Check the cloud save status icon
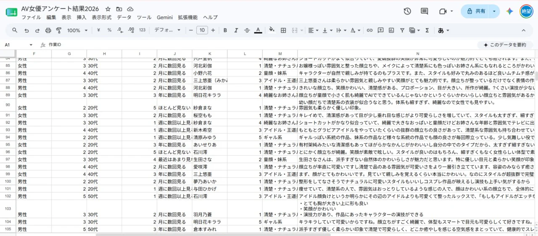The image size is (538, 236). pos(130,9)
